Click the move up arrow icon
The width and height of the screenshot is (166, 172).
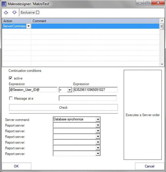[6, 13]
